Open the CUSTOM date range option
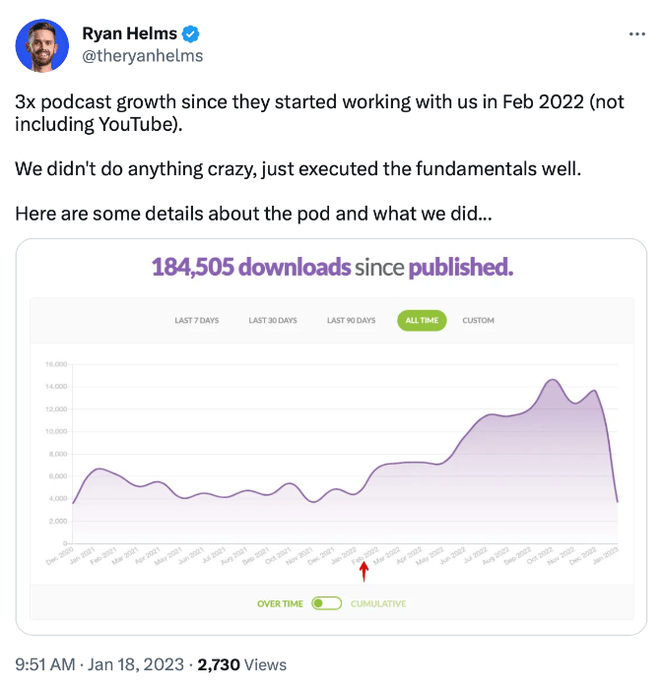This screenshot has width=664, height=691. 478,320
